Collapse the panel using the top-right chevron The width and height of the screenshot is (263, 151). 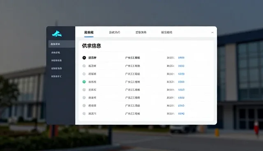point(212,32)
